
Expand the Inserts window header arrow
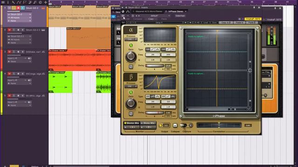(x=122, y=7)
